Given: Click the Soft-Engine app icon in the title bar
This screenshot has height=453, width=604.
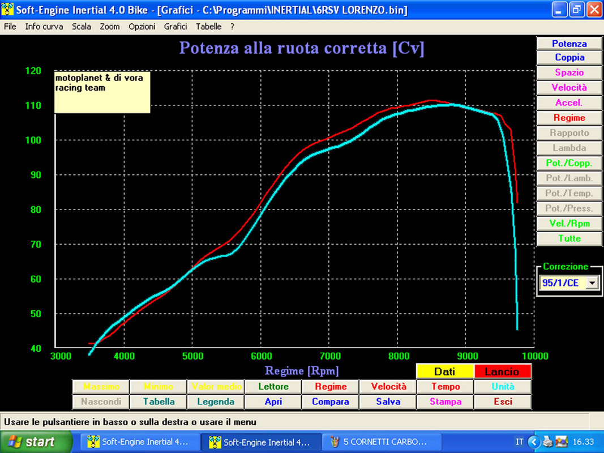Looking at the screenshot, I should click(7, 9).
